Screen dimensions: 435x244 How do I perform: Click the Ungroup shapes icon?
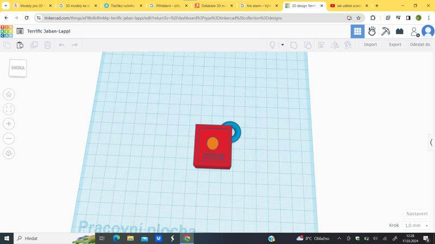(x=308, y=45)
